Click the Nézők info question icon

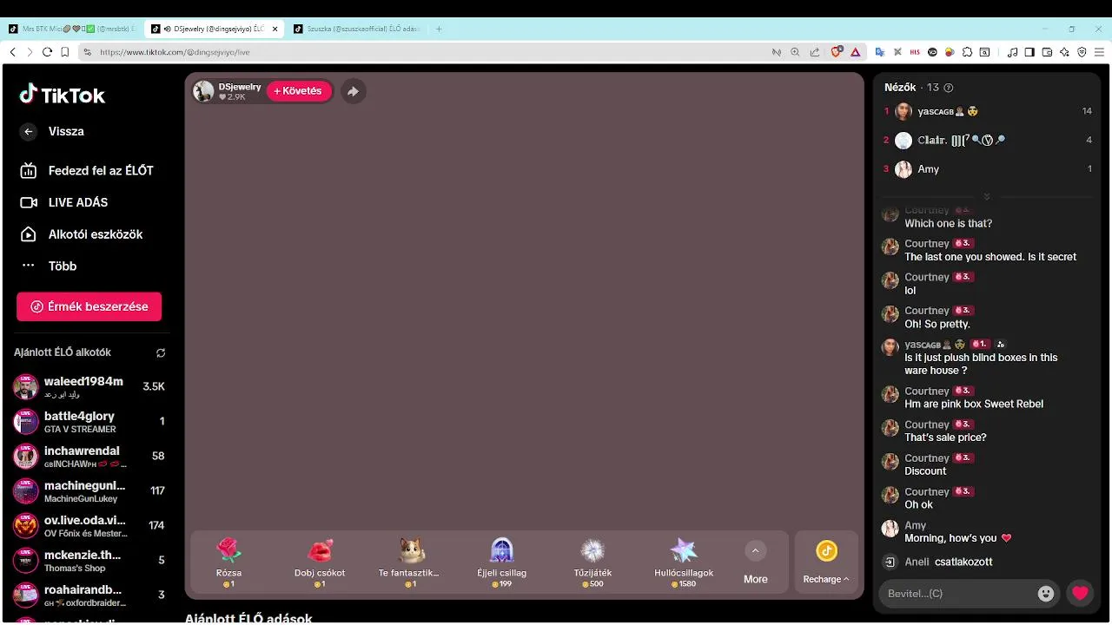(949, 88)
